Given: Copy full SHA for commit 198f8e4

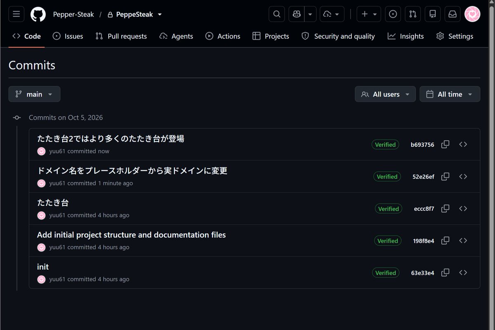Looking at the screenshot, I should (445, 240).
